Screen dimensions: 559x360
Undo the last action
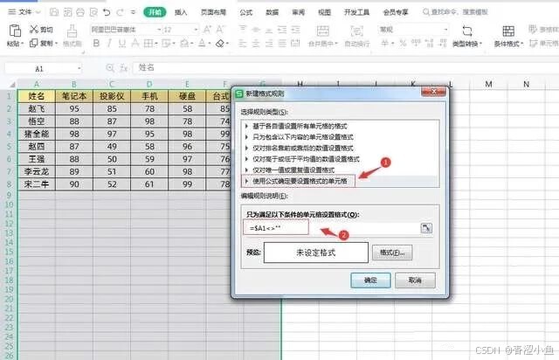coord(107,12)
